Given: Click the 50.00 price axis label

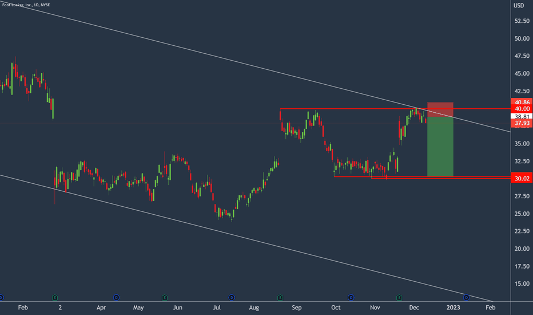Looking at the screenshot, I should [x=522, y=38].
